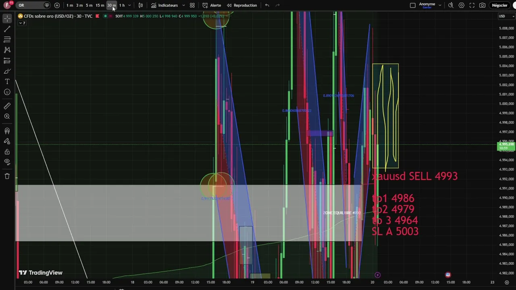Redo the last chart action
This screenshot has height=290, width=516.
pos(277,5)
